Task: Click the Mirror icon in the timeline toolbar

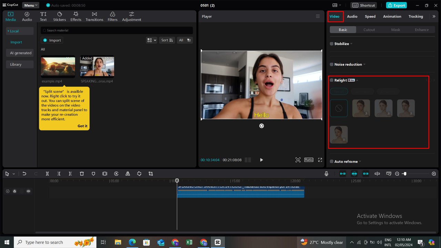Action: [127, 174]
